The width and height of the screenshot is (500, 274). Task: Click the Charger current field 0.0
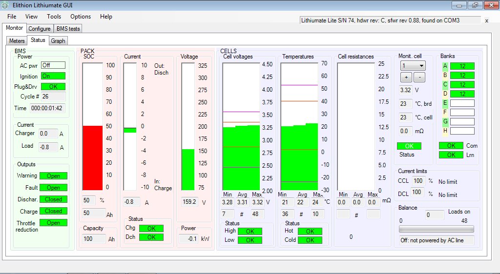click(48, 134)
